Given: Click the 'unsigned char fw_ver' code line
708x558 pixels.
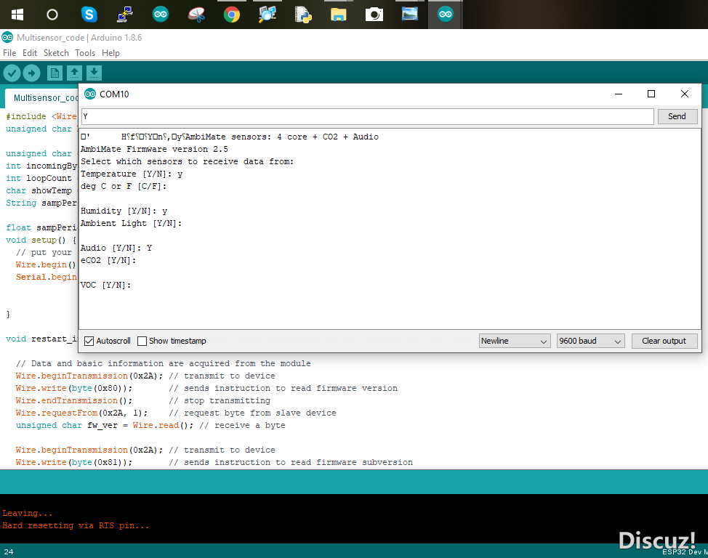Looking at the screenshot, I should tap(150, 425).
